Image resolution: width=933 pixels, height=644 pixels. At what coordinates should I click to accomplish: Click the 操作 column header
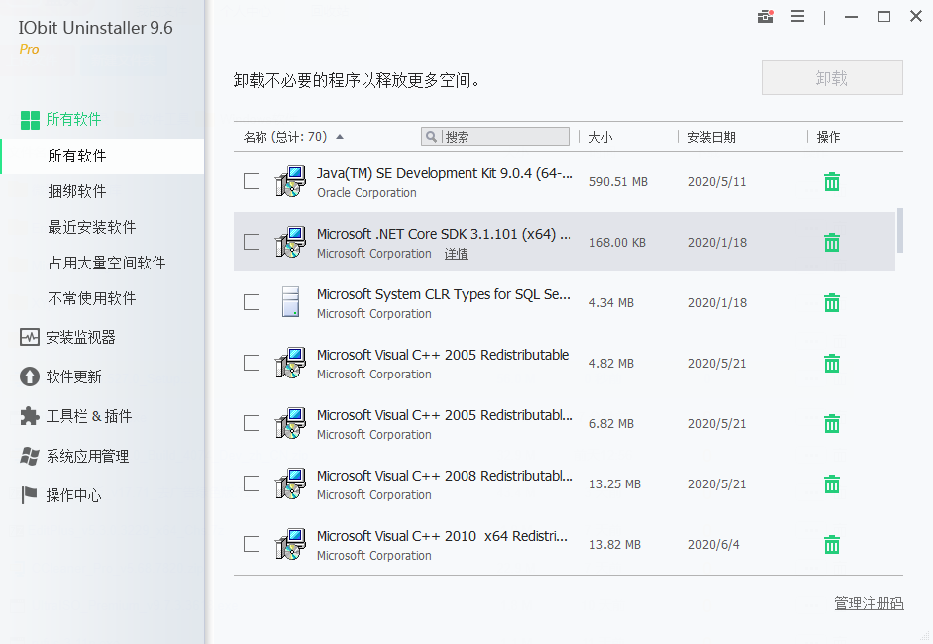click(x=828, y=137)
